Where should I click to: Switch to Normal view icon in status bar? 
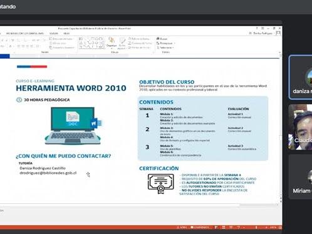tap(216, 227)
